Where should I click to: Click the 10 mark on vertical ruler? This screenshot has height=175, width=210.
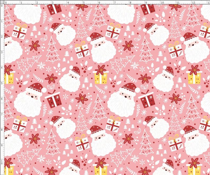click(x=2, y=162)
